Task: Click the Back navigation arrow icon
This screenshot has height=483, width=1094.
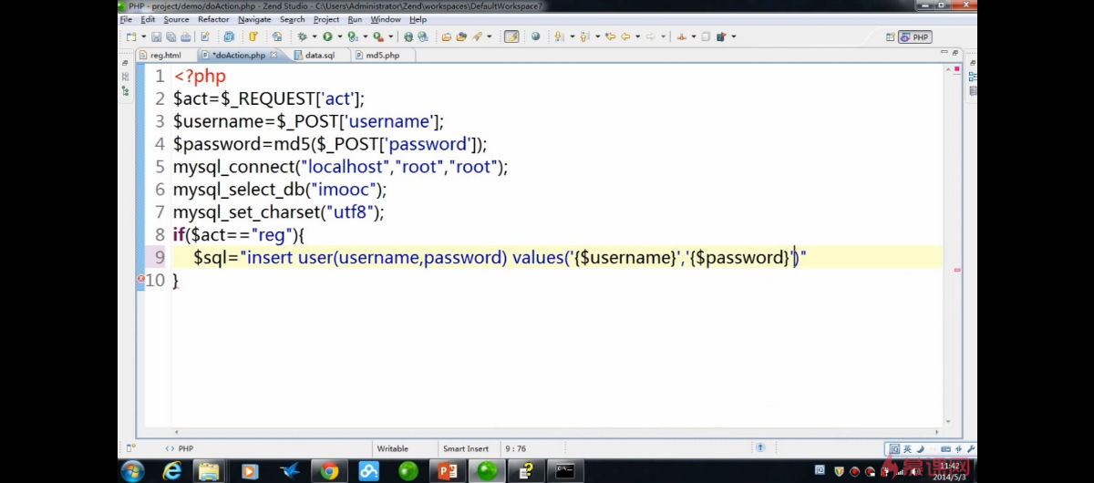Action: coord(625,36)
